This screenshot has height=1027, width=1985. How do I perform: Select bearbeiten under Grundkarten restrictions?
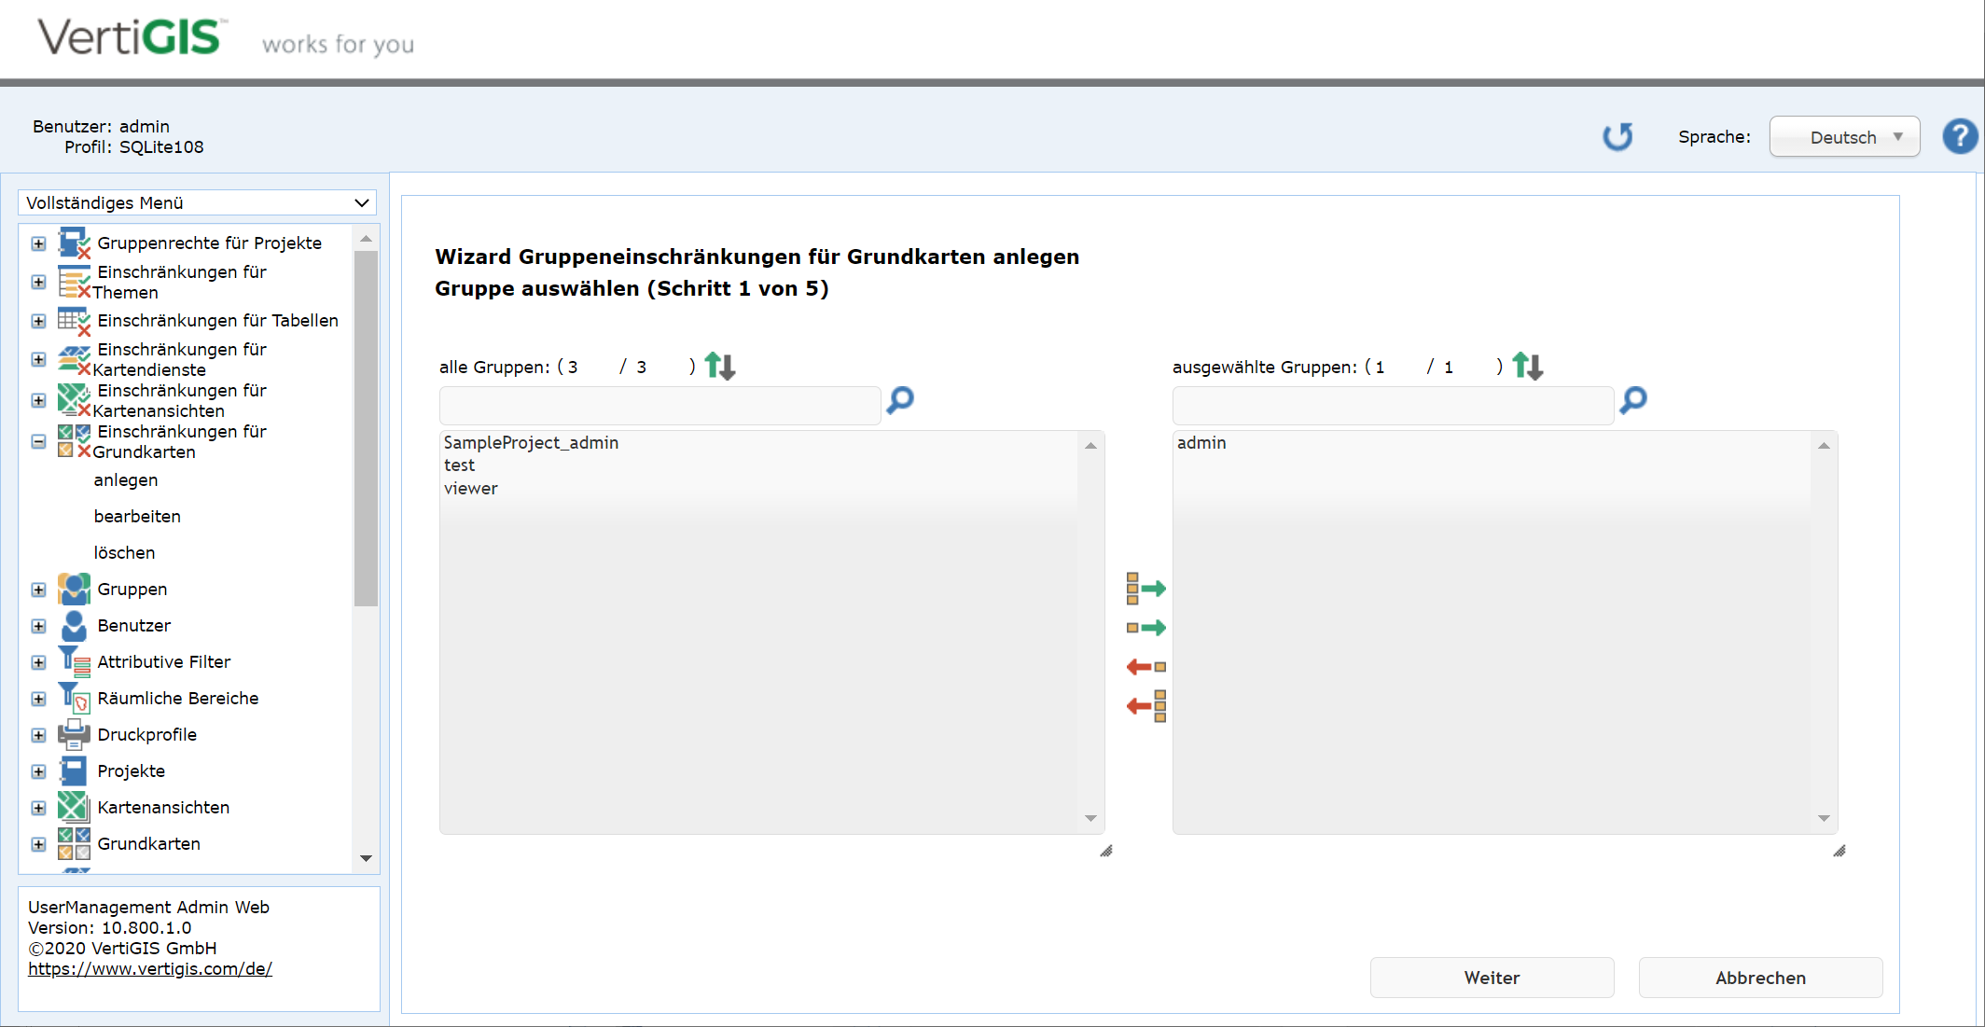137,517
